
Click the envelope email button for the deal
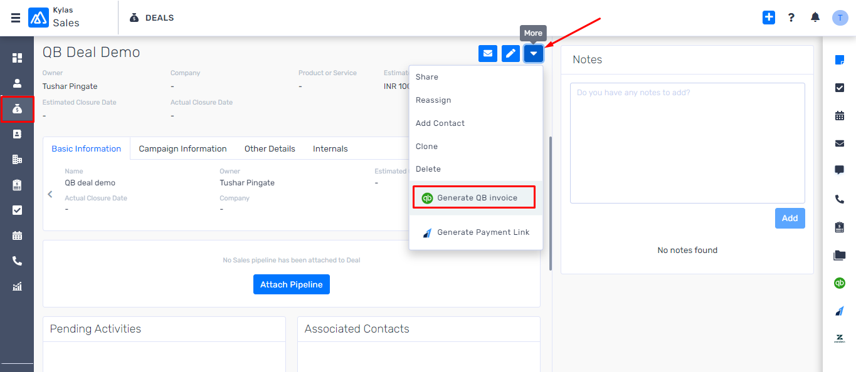click(488, 54)
